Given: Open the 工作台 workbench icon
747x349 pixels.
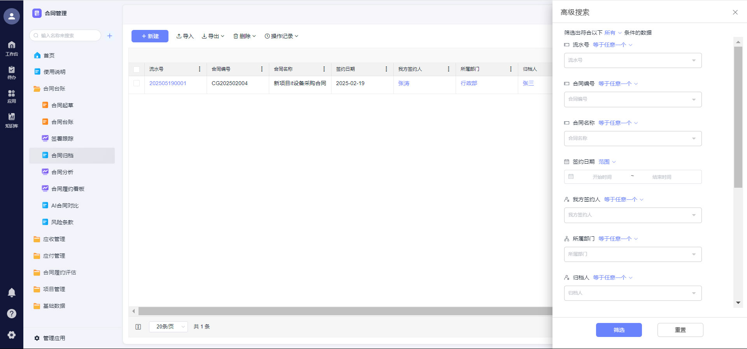Looking at the screenshot, I should pos(12,48).
